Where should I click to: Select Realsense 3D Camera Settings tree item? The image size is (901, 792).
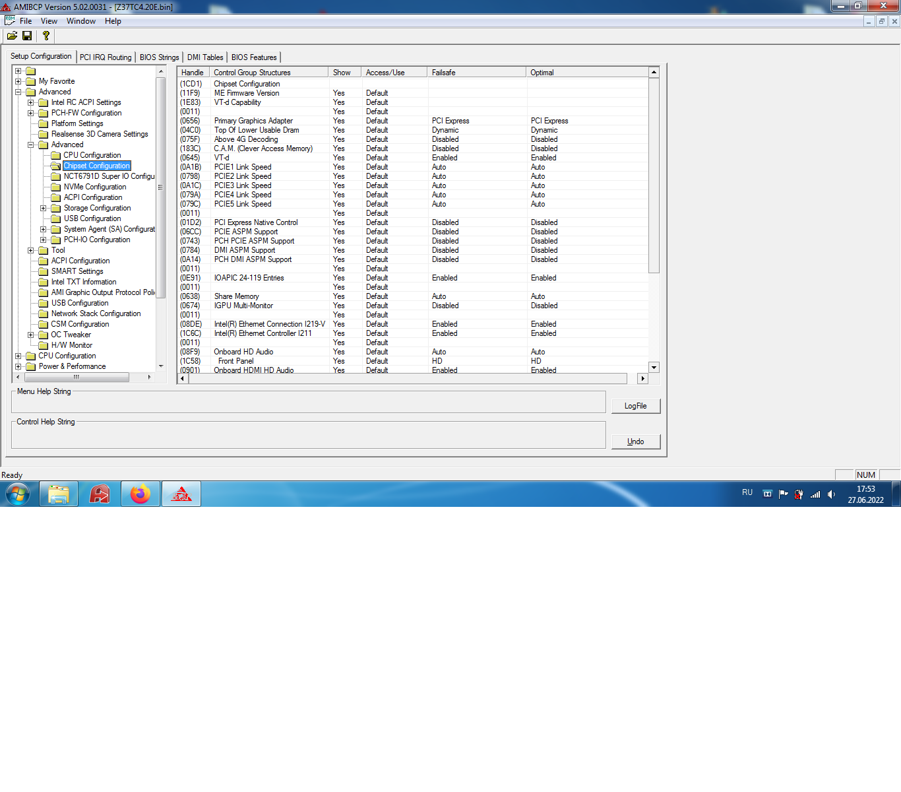pyautogui.click(x=100, y=134)
